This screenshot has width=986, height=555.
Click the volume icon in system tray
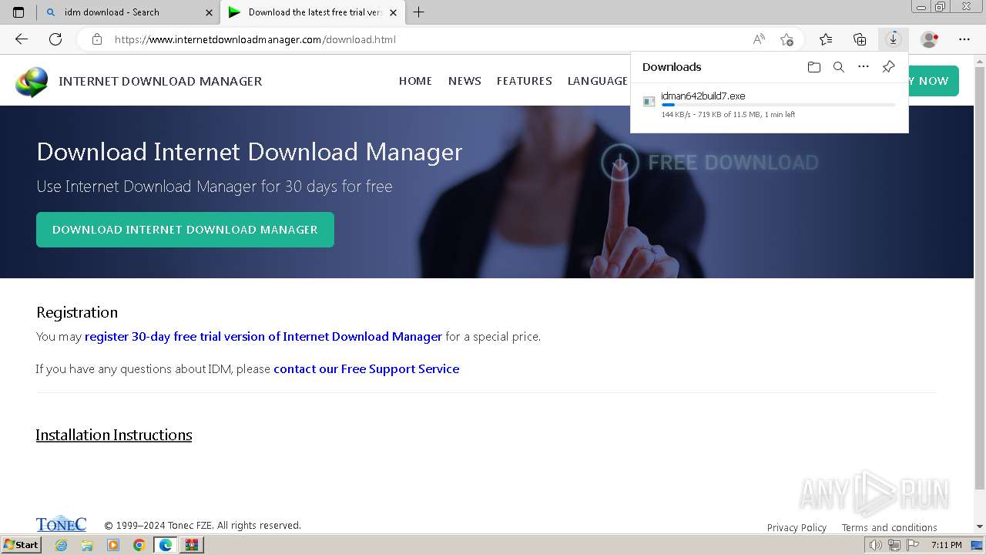pos(875,545)
